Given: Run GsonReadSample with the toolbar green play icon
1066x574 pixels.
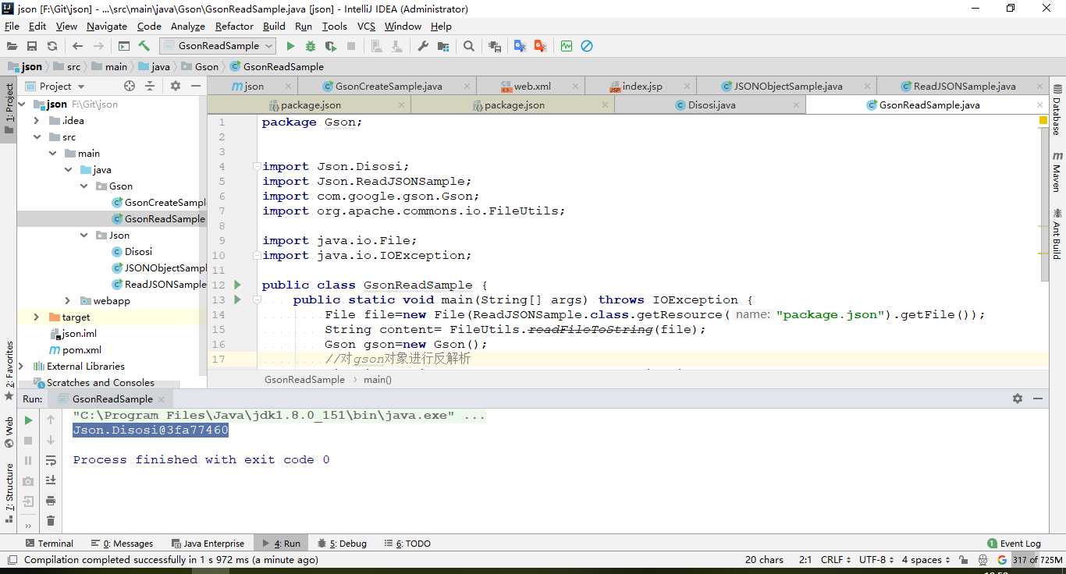Looking at the screenshot, I should [290, 46].
